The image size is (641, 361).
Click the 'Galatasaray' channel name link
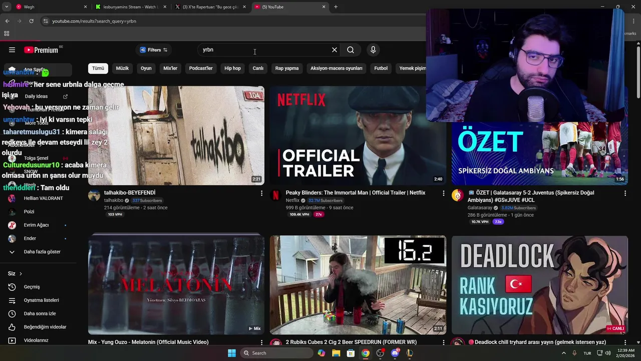click(x=480, y=208)
